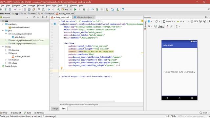This screenshot has width=210, height=118.
Task: Select MainActivity in the project tree
Action: (20, 37)
